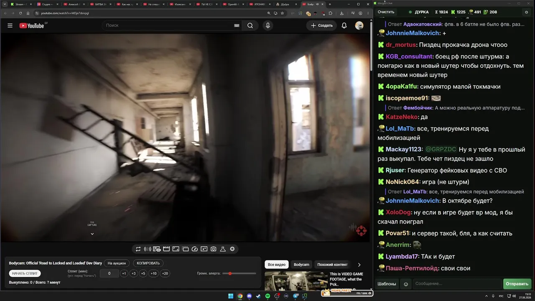The width and height of the screenshot is (535, 301).
Task: Click НАЧАТЬ СПЛИТ button
Action: [25, 273]
